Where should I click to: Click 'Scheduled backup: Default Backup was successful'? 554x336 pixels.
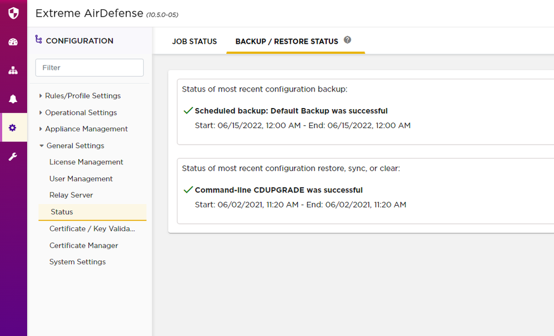point(291,111)
